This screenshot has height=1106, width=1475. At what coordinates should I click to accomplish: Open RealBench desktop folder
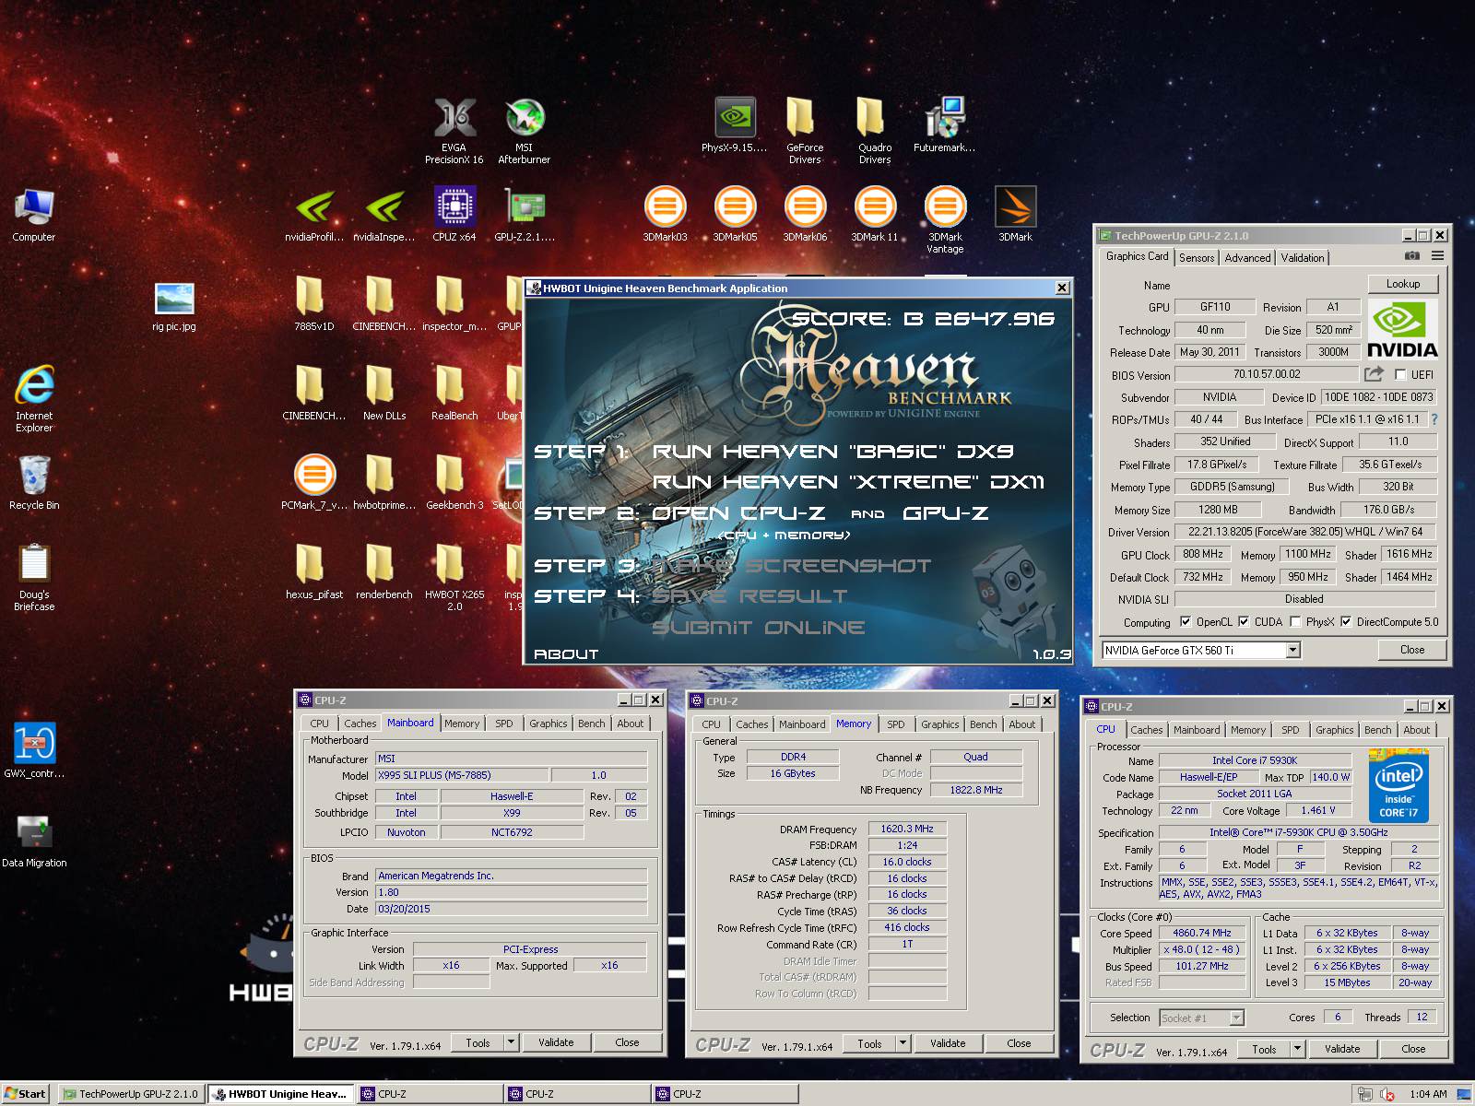454,393
